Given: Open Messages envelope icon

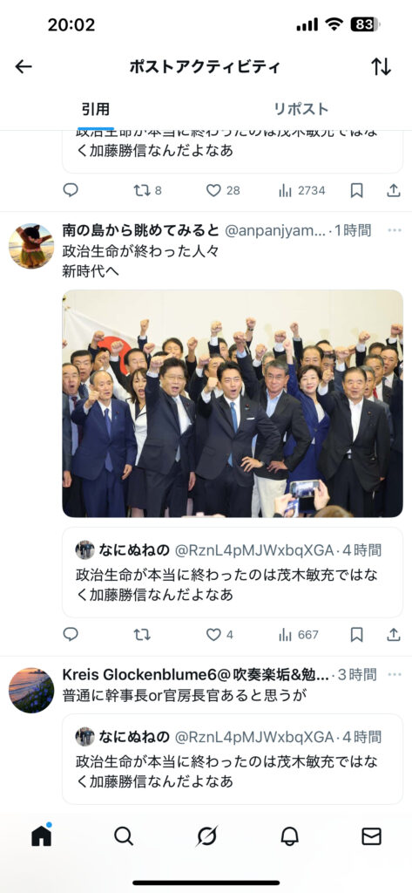Looking at the screenshot, I should click(372, 836).
